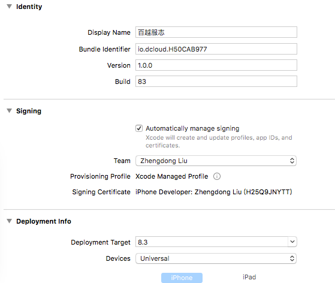The height and width of the screenshot is (283, 335).
Task: Click the Build field showing 83
Action: coord(216,81)
